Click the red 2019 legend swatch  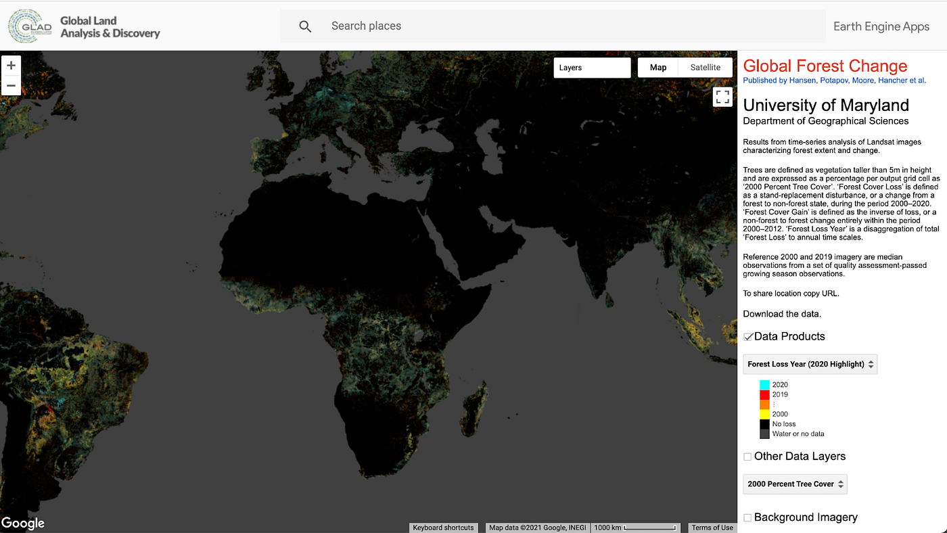point(764,394)
